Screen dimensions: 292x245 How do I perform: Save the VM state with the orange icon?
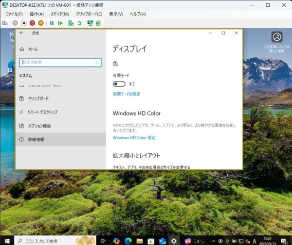coord(41,23)
